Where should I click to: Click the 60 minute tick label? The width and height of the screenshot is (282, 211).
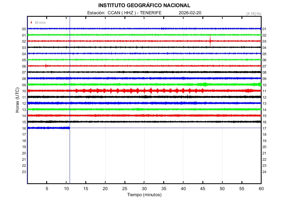tap(261, 188)
